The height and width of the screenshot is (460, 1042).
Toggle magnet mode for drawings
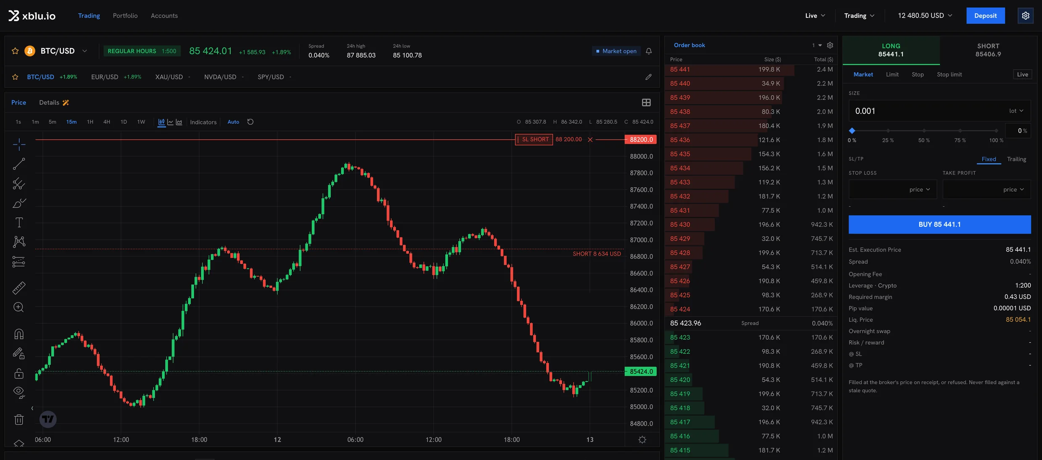tap(19, 334)
